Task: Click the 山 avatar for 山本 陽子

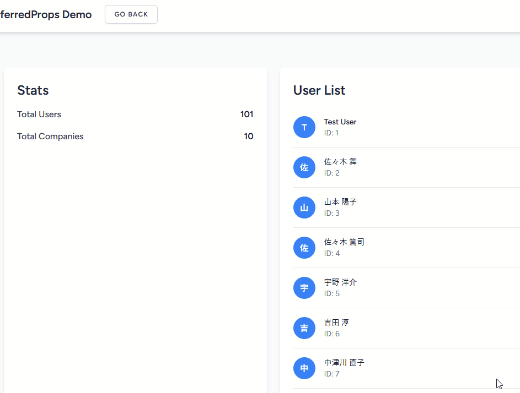Action: coord(304,208)
